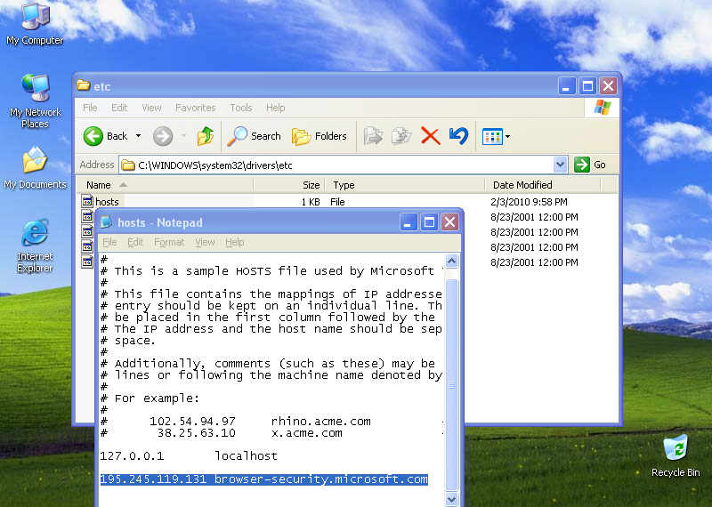The height and width of the screenshot is (507, 712).
Task: Click Notepad scrollbar up arrow
Action: 451,261
